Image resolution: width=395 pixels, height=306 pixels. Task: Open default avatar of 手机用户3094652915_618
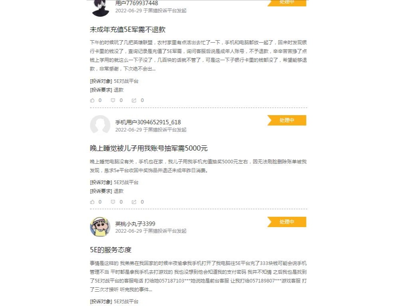tap(100, 125)
